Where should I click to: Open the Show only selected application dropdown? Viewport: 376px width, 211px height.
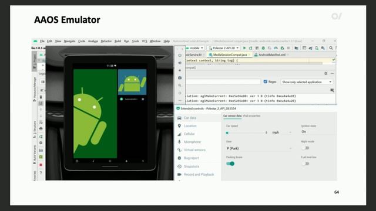(x=307, y=82)
